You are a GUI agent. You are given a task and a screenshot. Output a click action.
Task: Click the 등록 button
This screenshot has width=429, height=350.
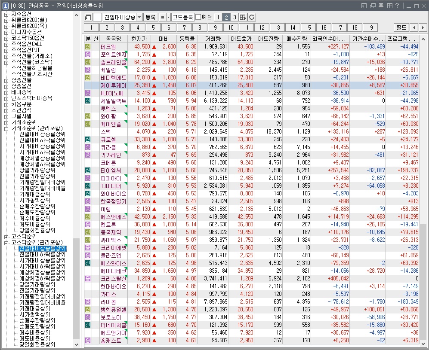[x=150, y=18]
